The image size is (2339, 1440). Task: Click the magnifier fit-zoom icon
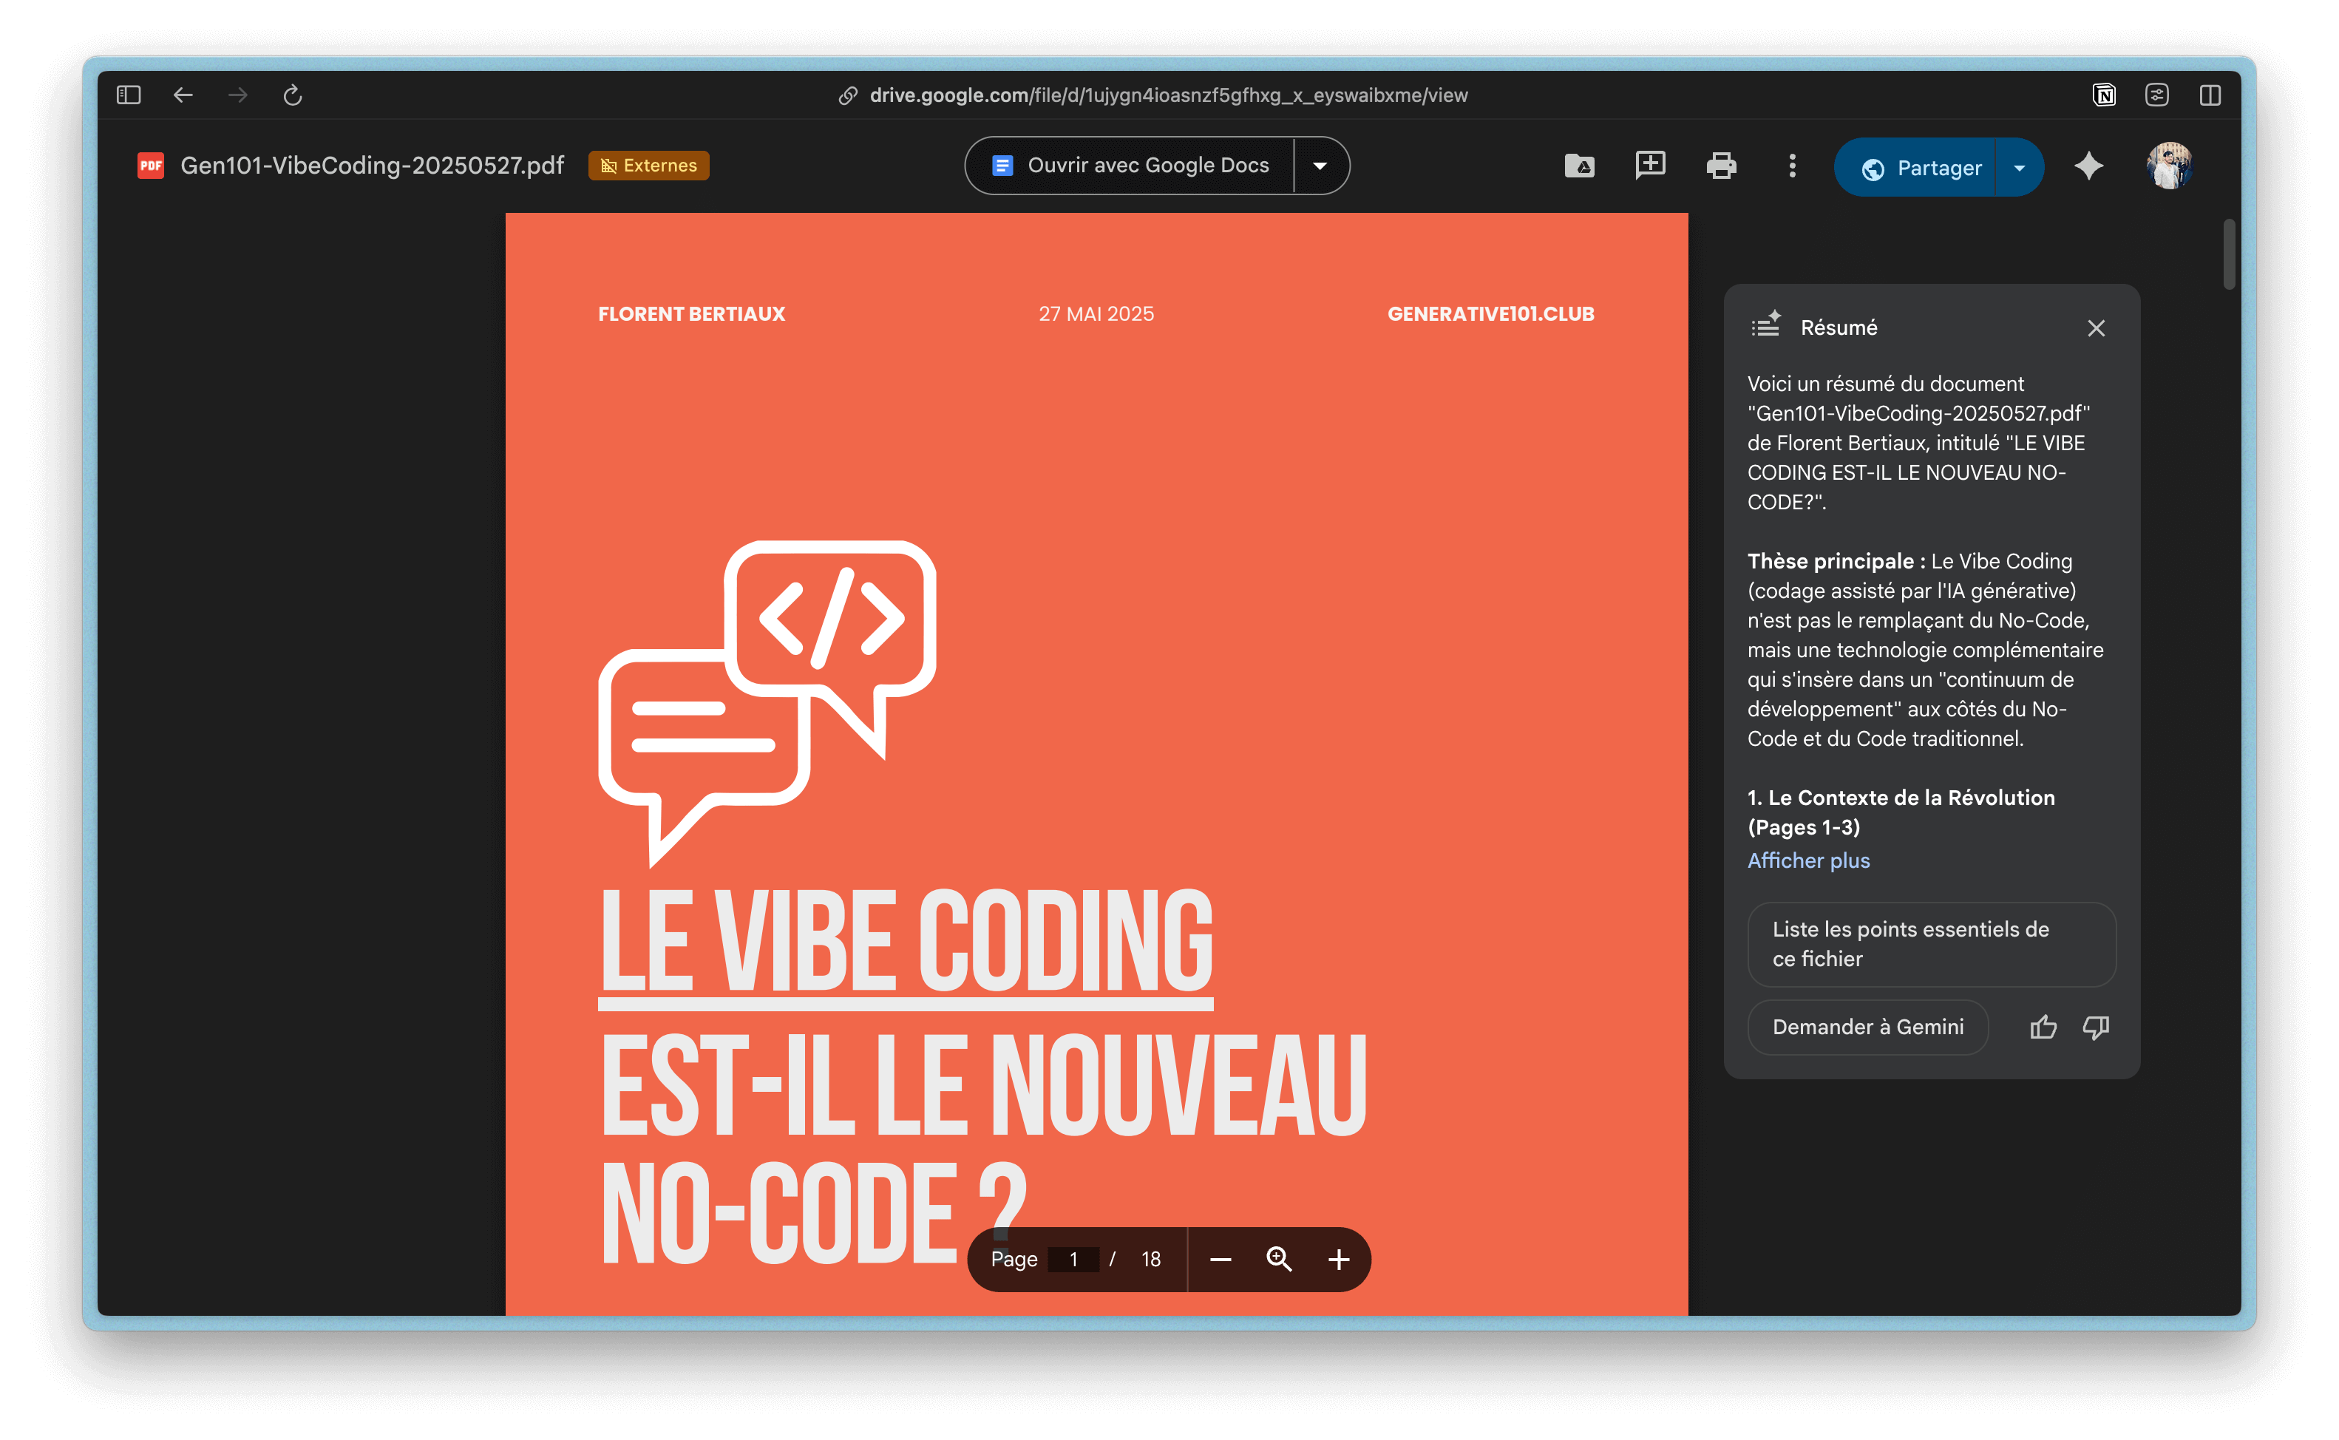tap(1279, 1259)
